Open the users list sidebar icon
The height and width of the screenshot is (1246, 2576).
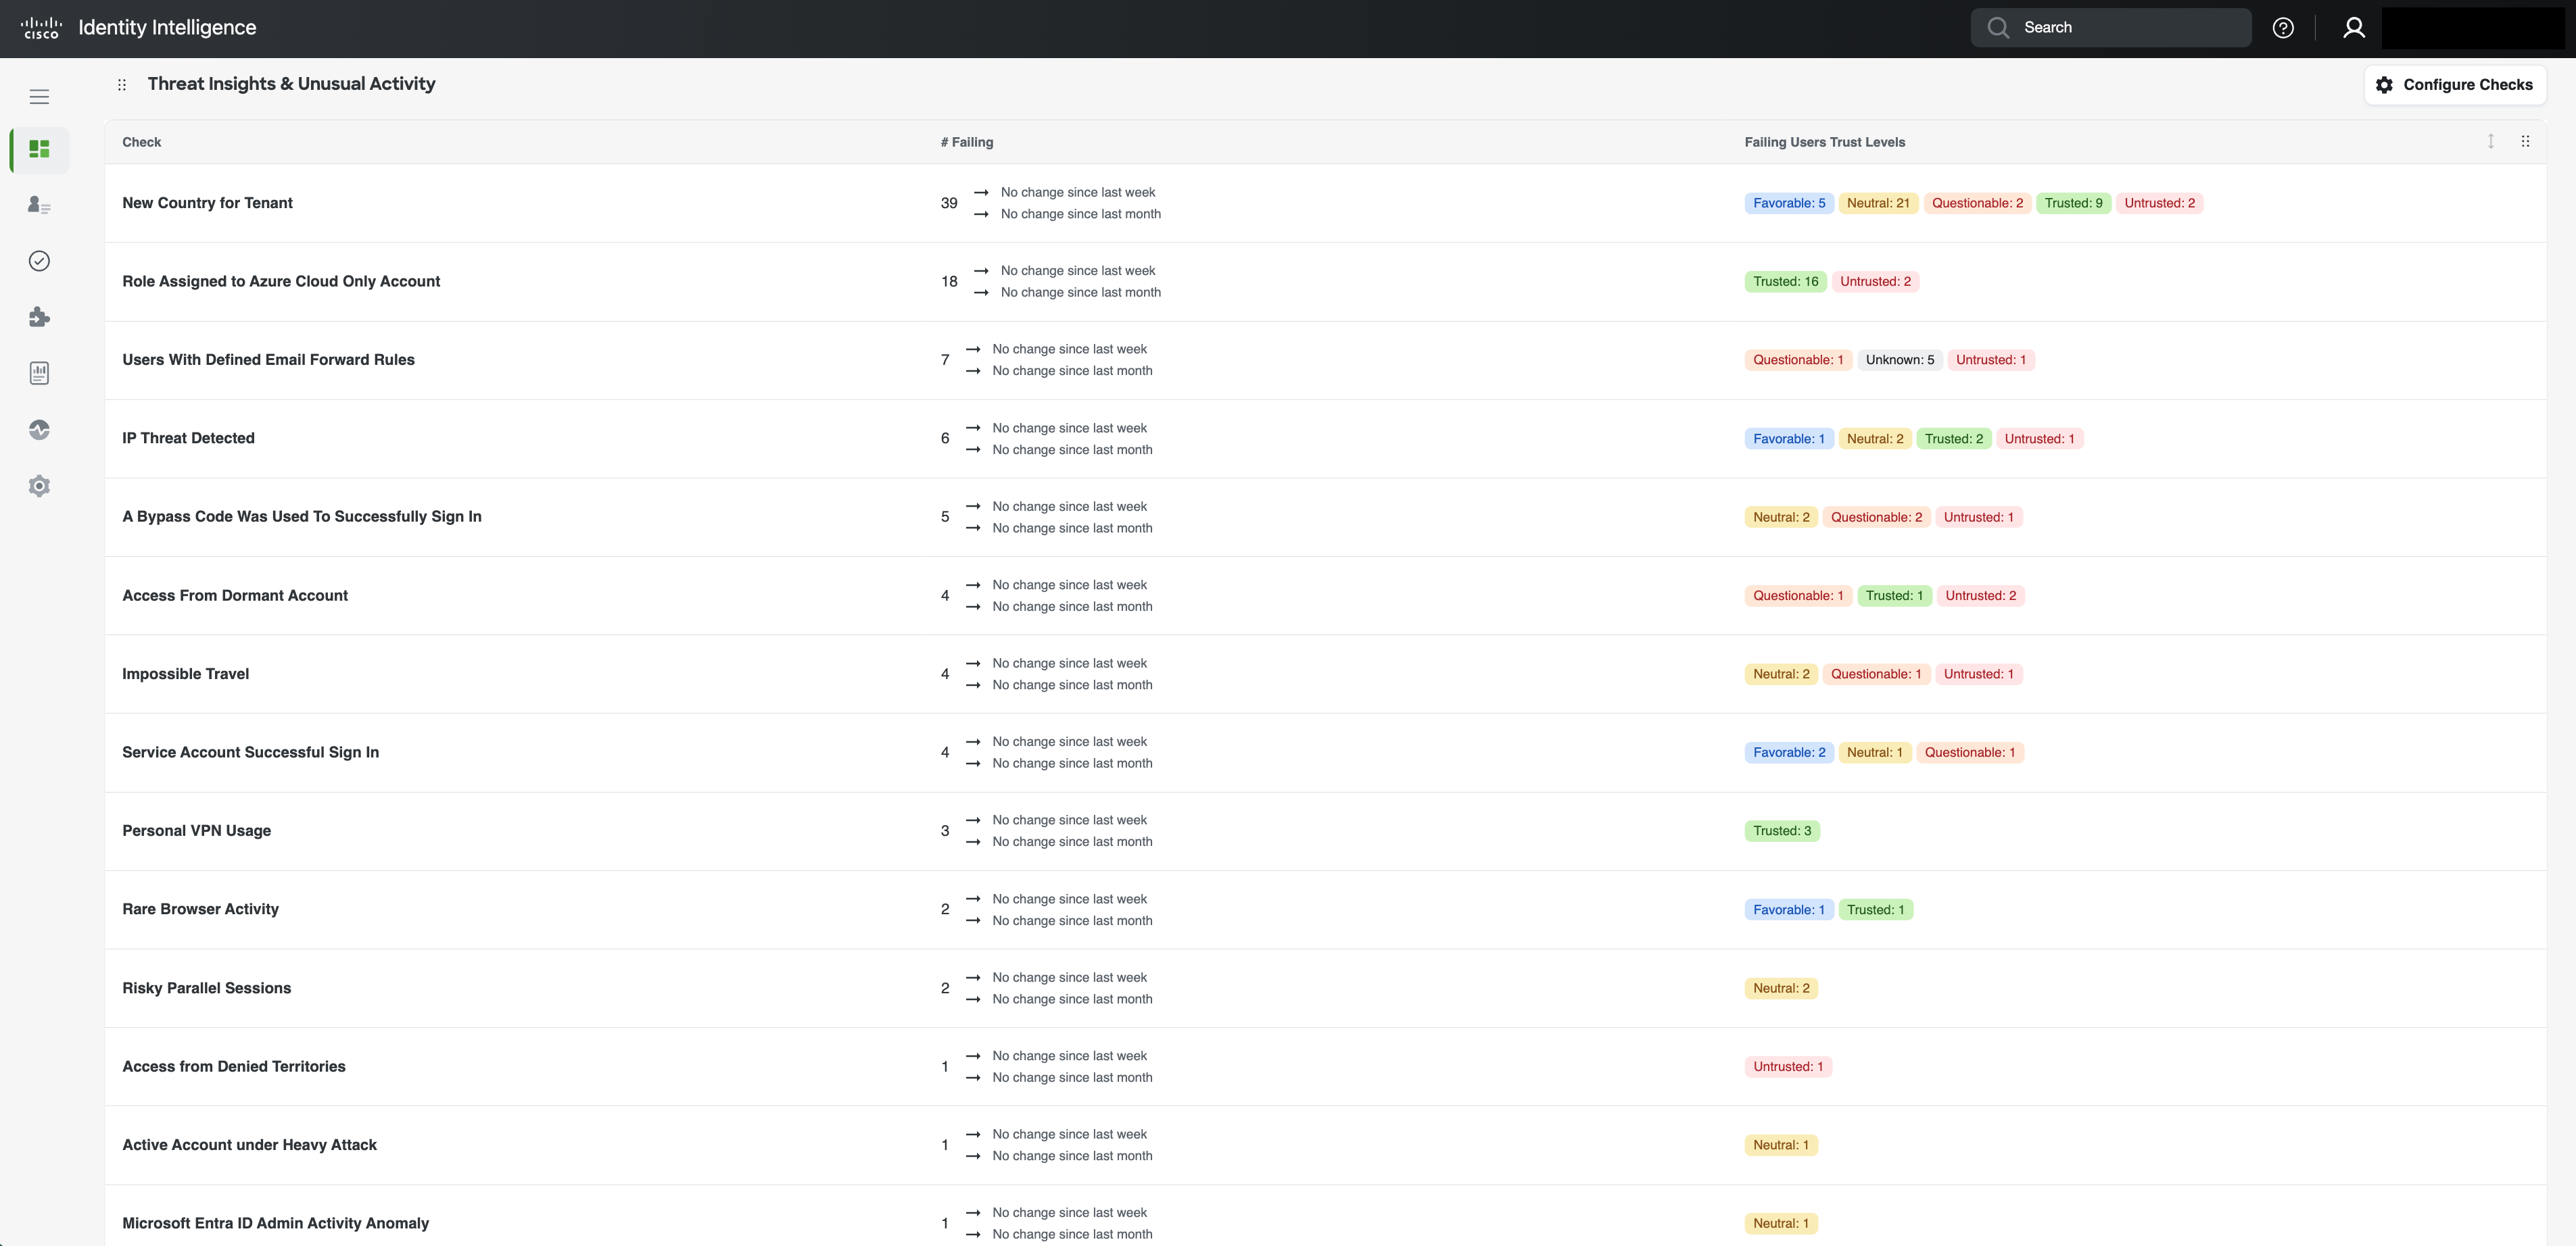(39, 205)
